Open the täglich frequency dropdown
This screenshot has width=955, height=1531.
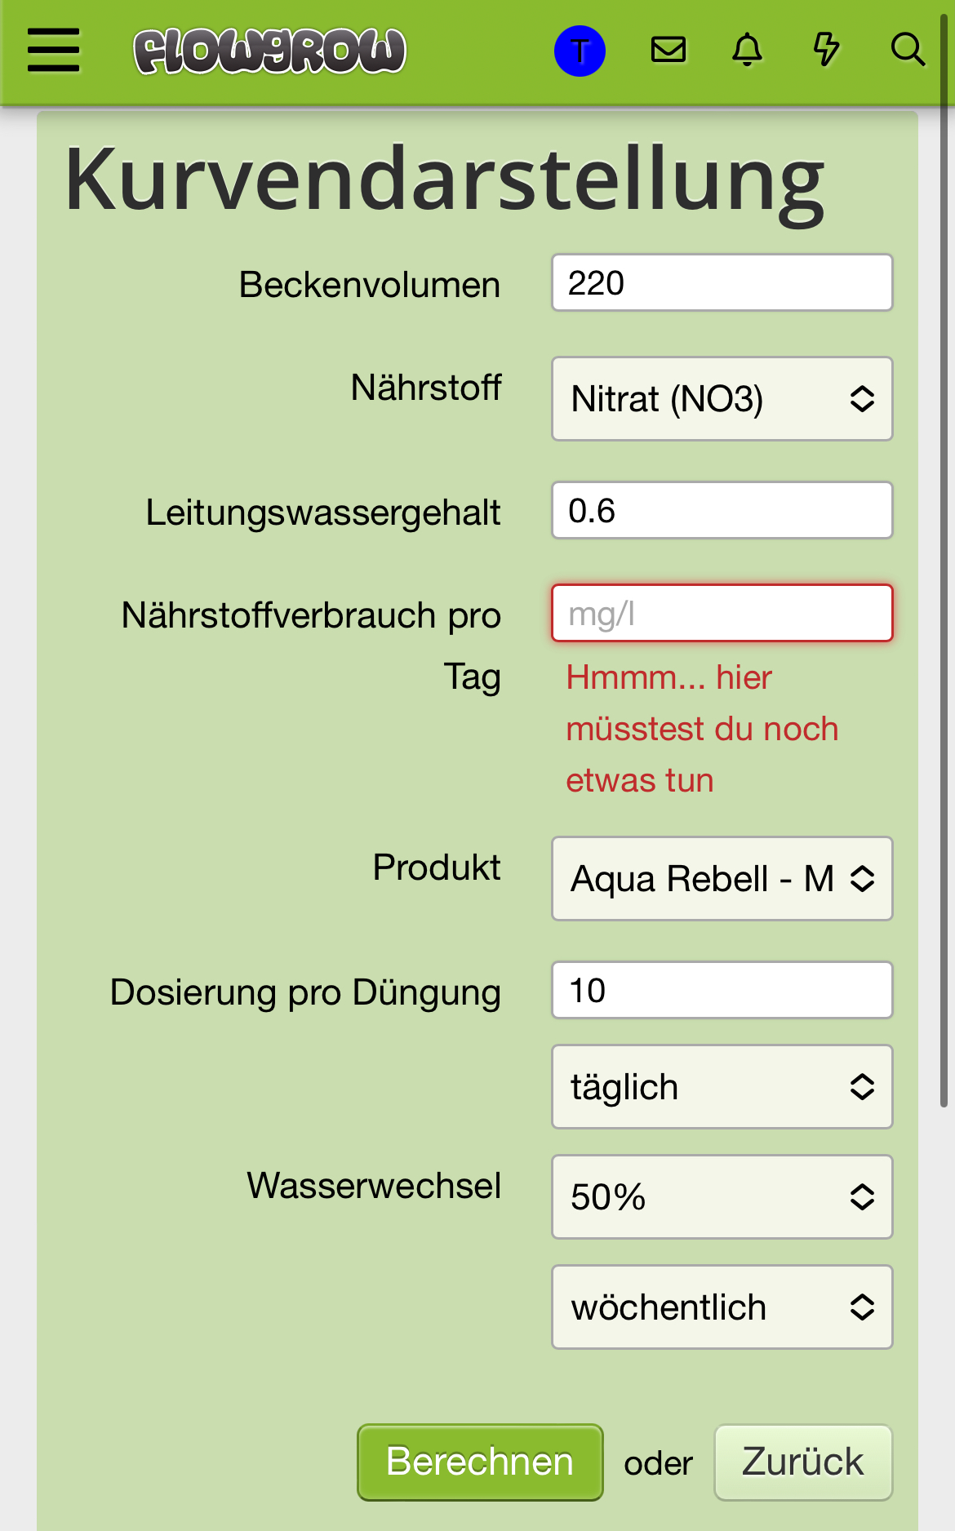pos(722,1087)
